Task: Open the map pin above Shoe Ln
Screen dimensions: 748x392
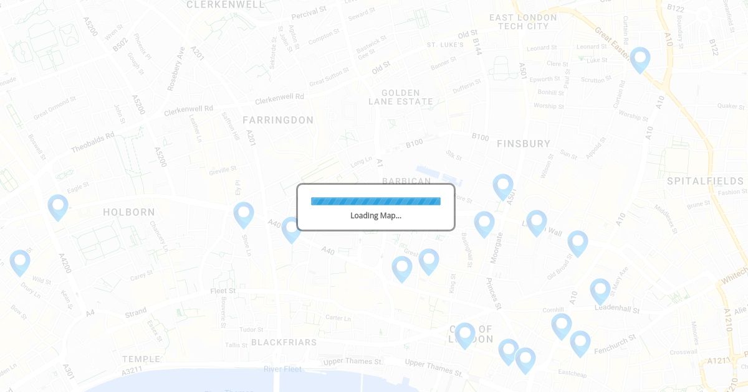Action: [244, 215]
